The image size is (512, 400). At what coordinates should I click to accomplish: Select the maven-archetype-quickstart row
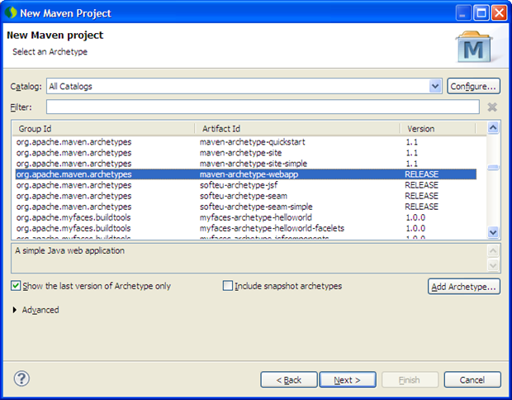(x=246, y=142)
